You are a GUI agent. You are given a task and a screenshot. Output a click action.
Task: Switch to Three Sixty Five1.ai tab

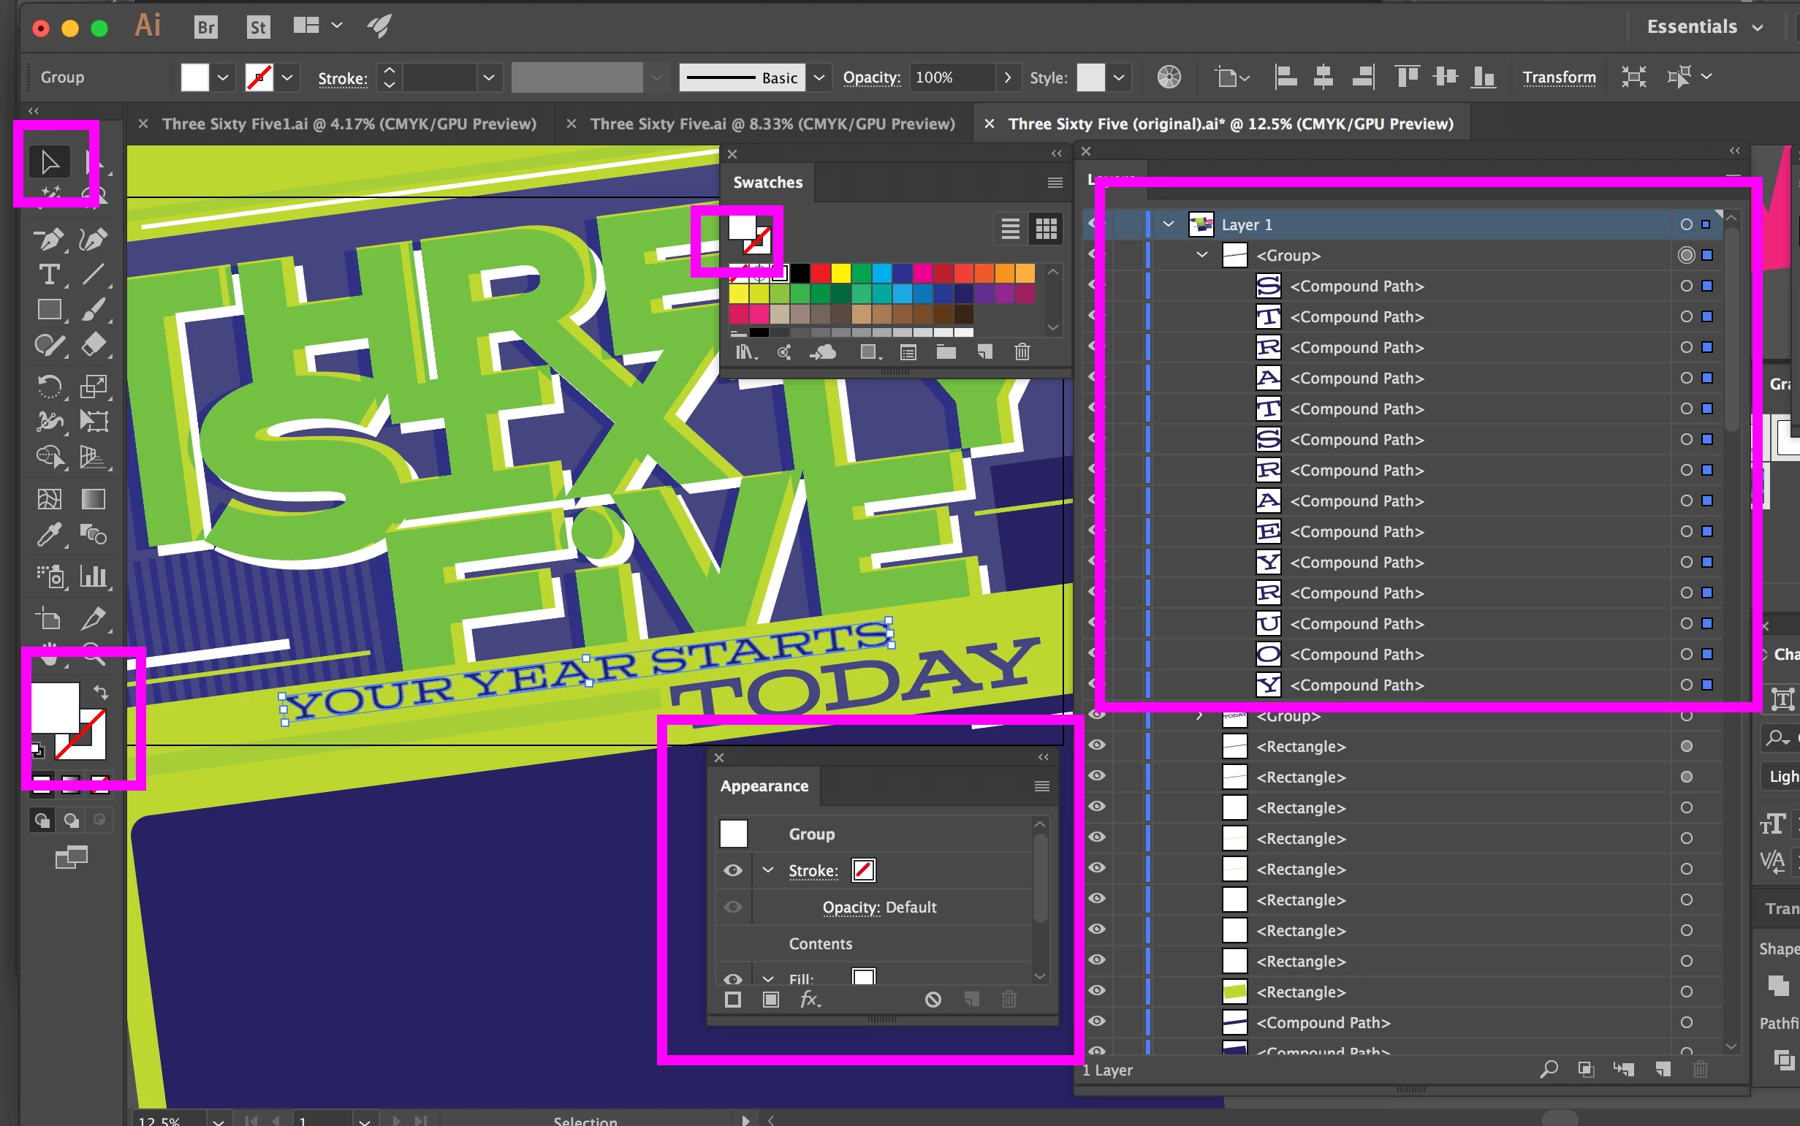click(x=349, y=124)
